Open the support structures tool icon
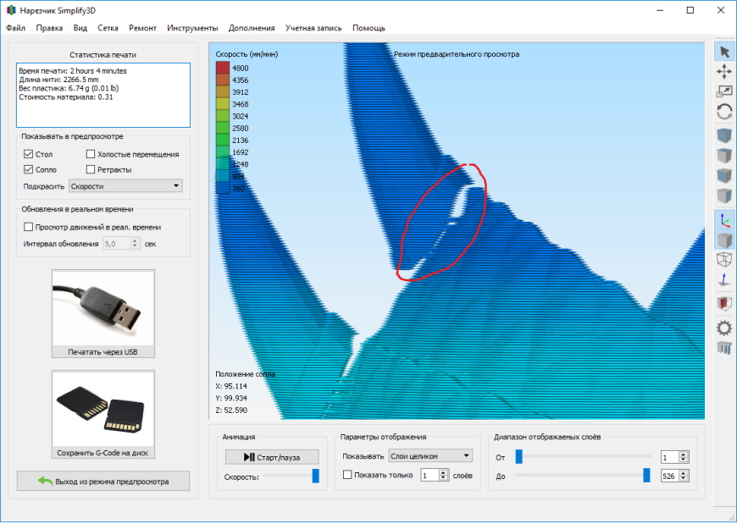 pyautogui.click(x=723, y=348)
